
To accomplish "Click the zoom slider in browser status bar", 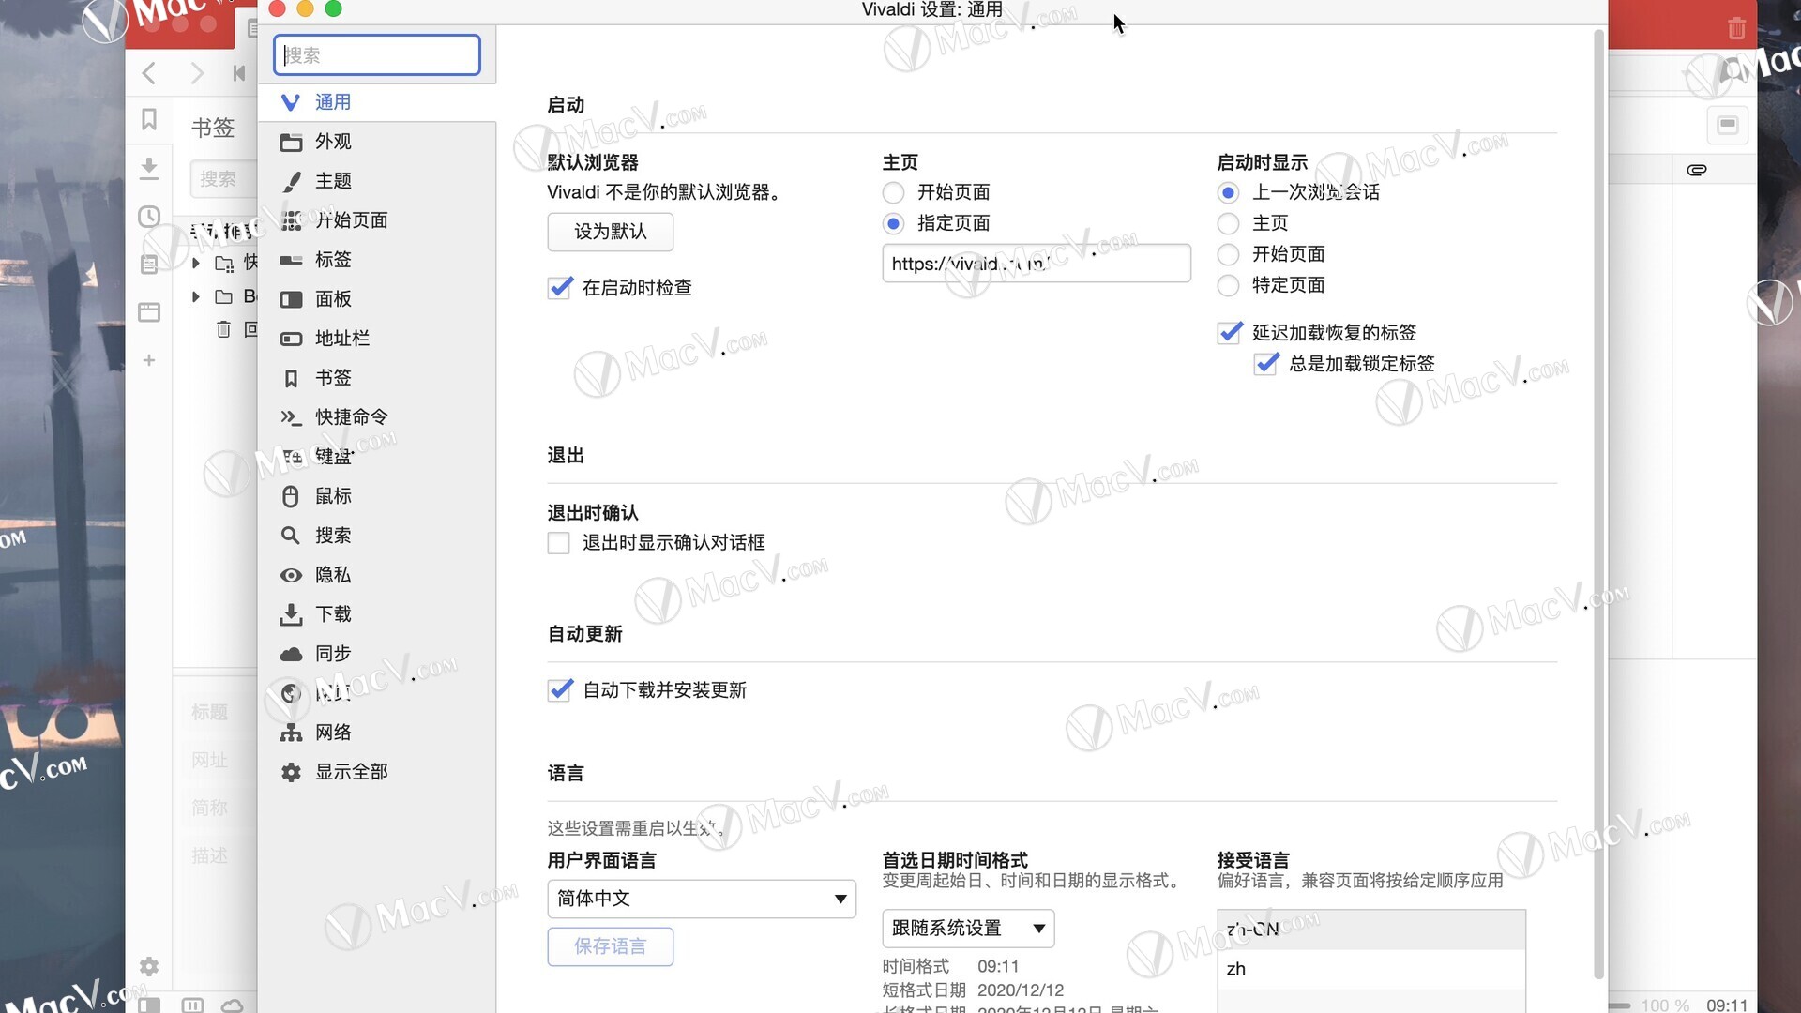I will pos(1620,1005).
